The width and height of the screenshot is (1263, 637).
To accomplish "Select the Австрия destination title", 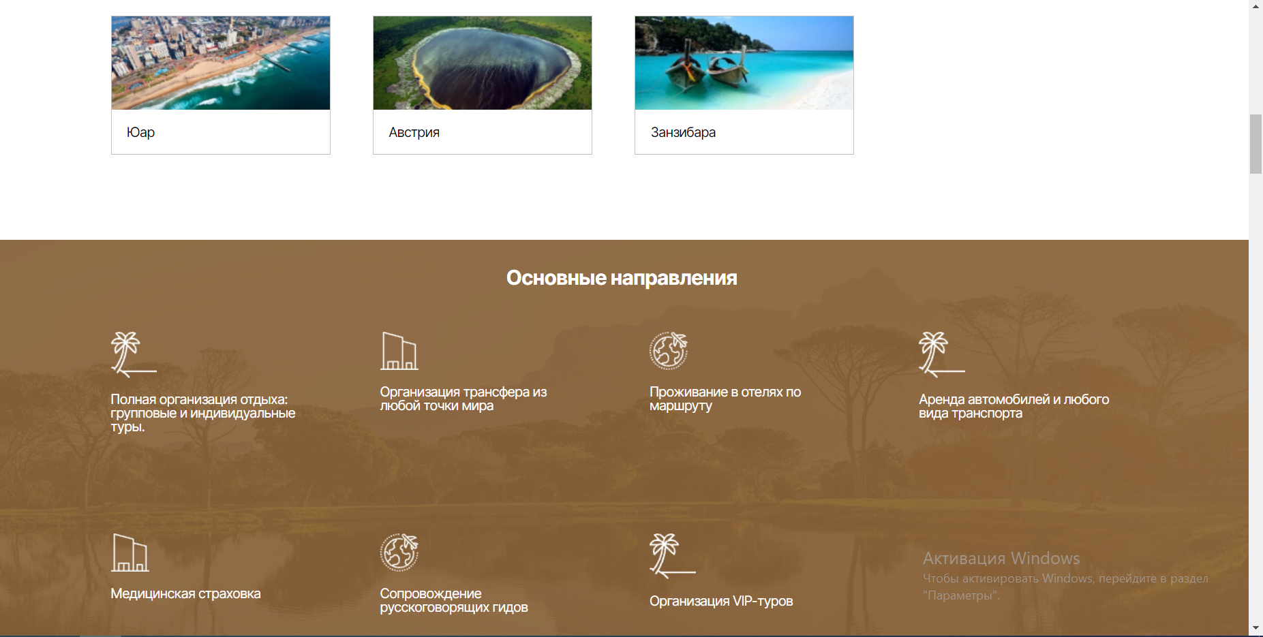I will tap(414, 132).
